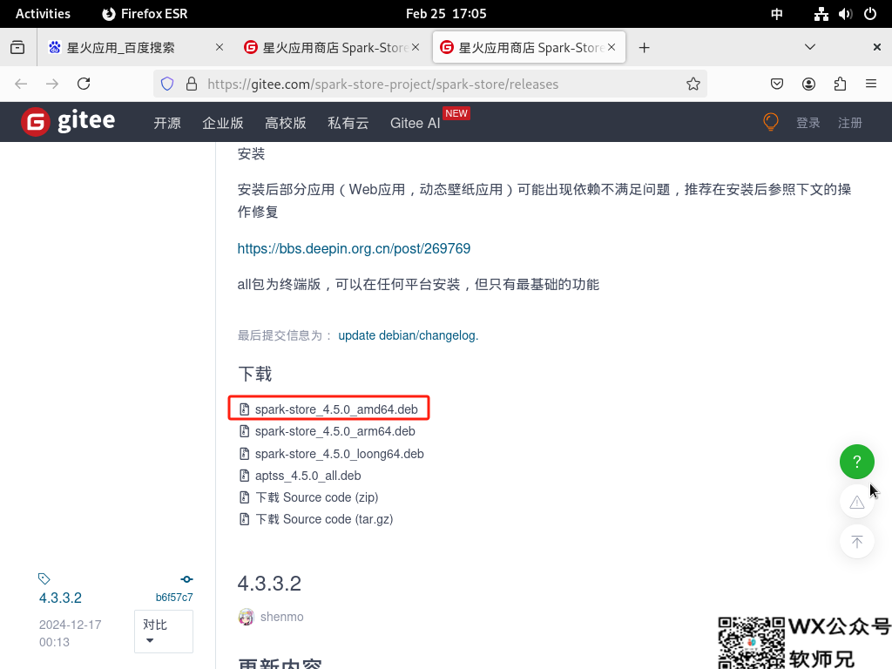
Task: Click the tag icon above 4.3.3.2
Action: point(44,578)
